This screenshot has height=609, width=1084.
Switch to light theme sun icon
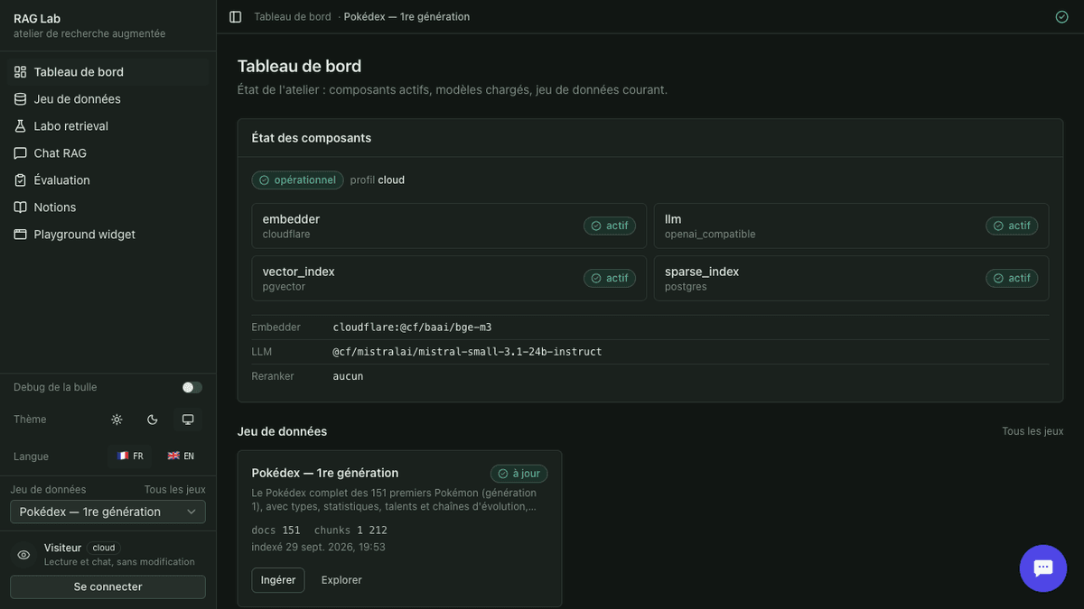tap(117, 420)
